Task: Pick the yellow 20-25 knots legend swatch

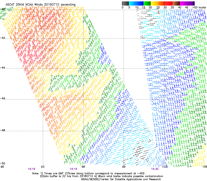Action: point(154,3)
